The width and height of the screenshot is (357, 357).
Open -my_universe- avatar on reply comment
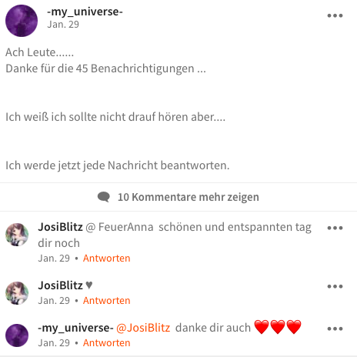(17, 335)
